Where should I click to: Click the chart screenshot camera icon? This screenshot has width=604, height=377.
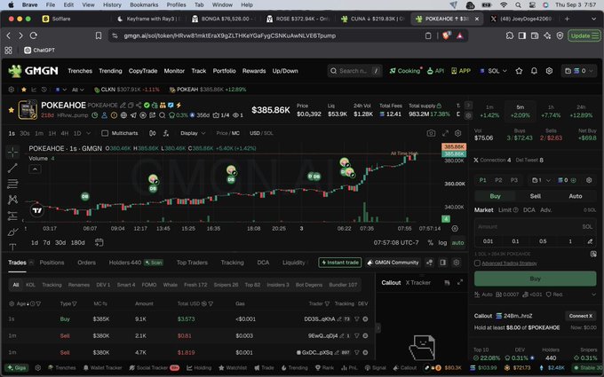(x=431, y=133)
